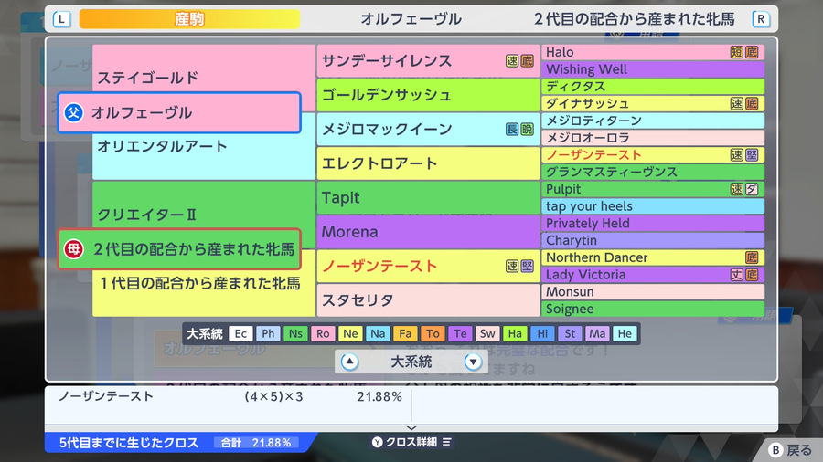Click the To bloodline swatch
The image size is (823, 462).
click(433, 333)
